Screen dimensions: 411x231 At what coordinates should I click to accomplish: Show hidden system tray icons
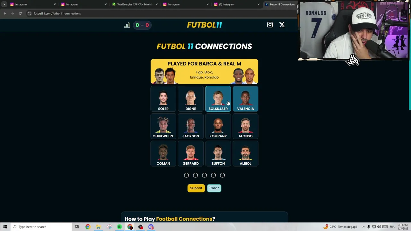[363, 227]
